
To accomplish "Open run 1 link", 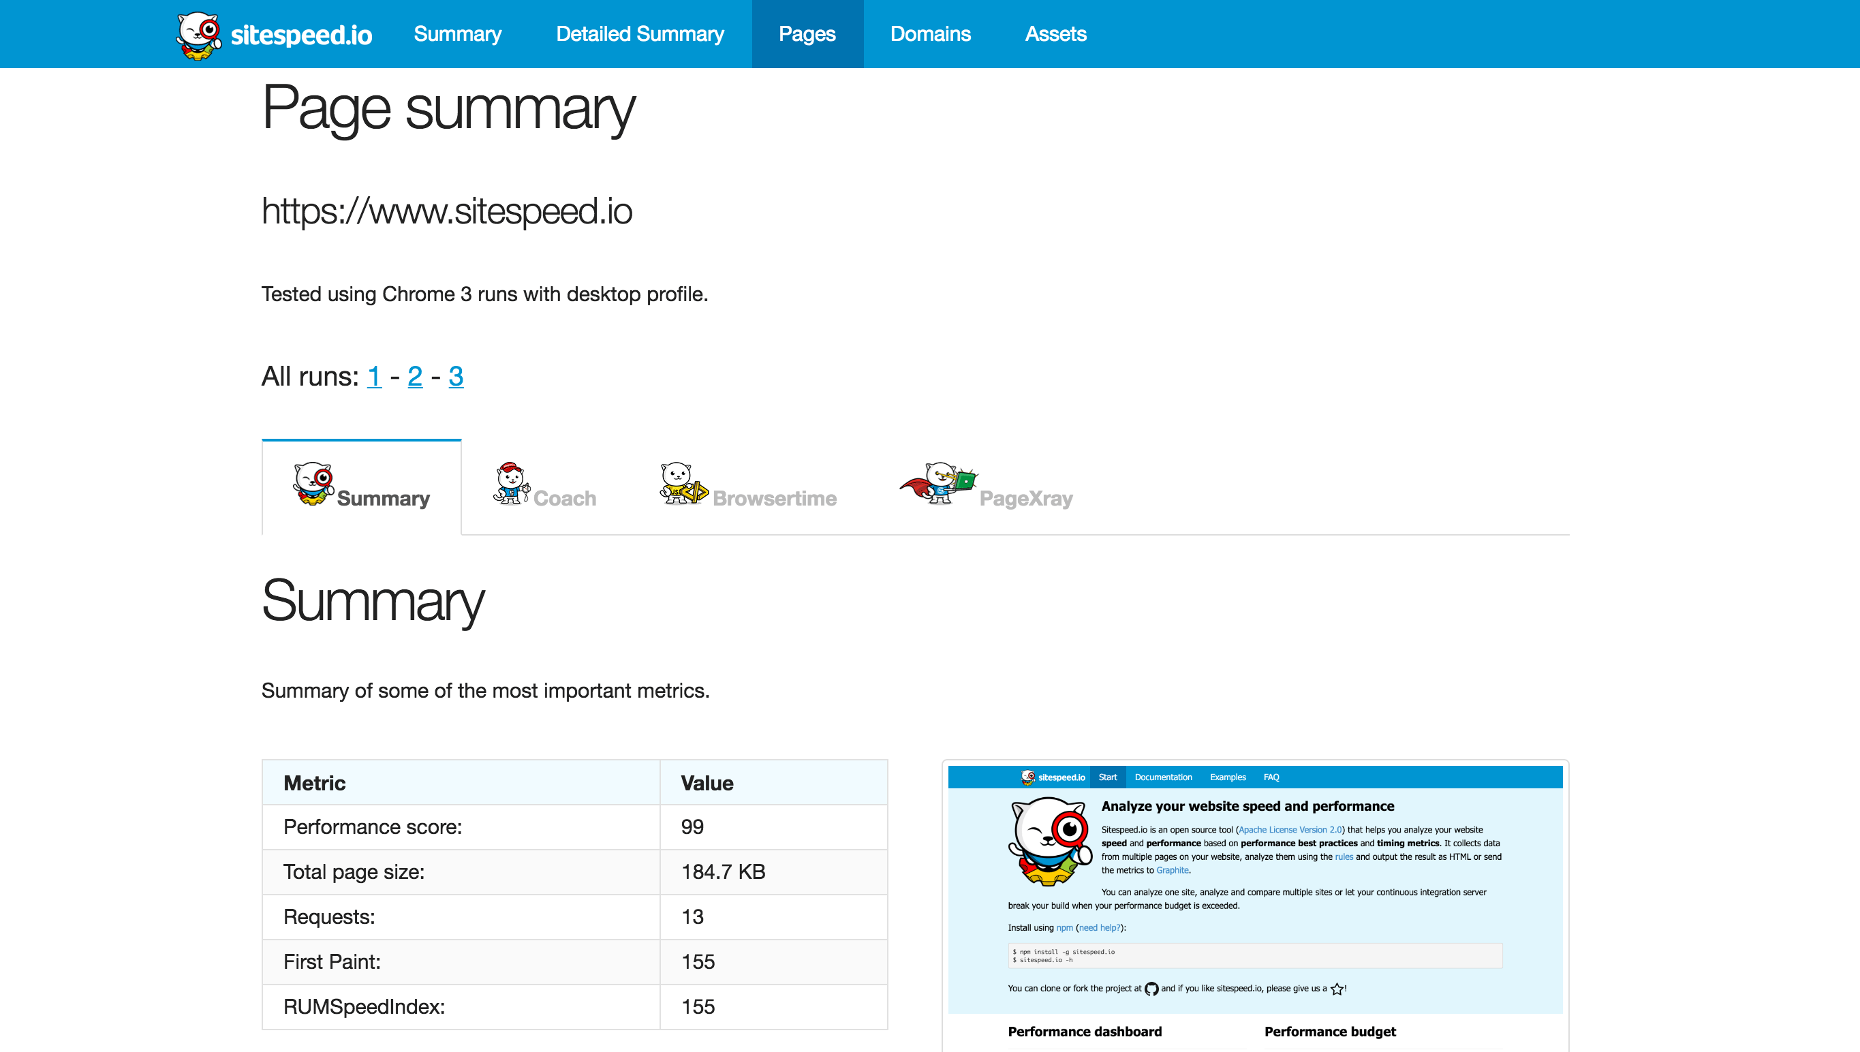I will 373,376.
